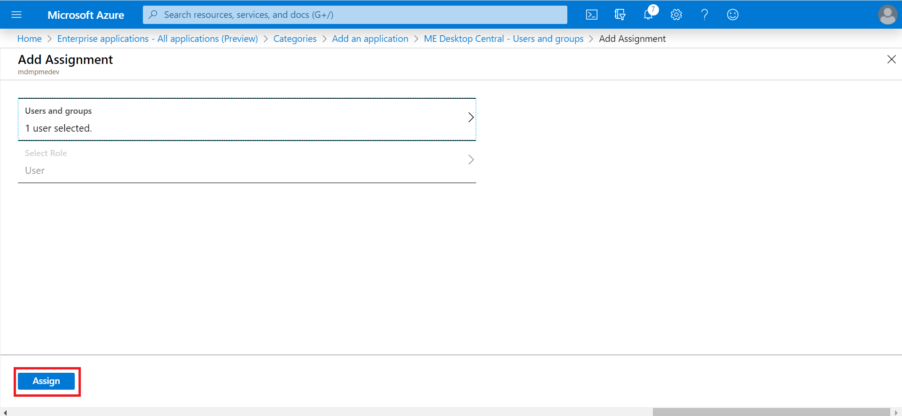Click the search magnifier icon

click(153, 15)
